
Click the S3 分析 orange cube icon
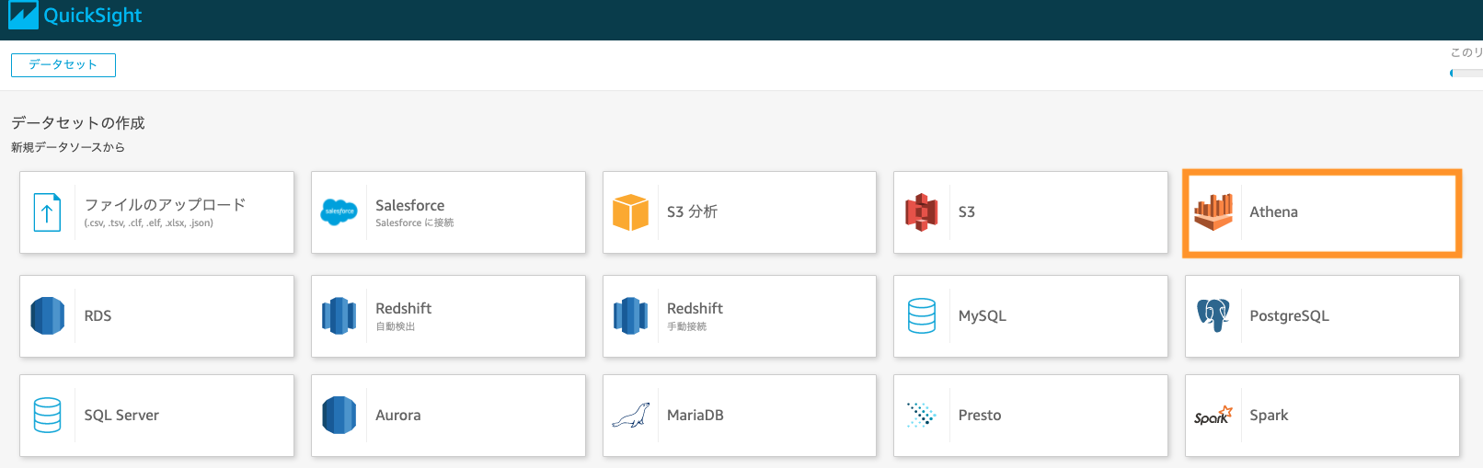pos(630,212)
